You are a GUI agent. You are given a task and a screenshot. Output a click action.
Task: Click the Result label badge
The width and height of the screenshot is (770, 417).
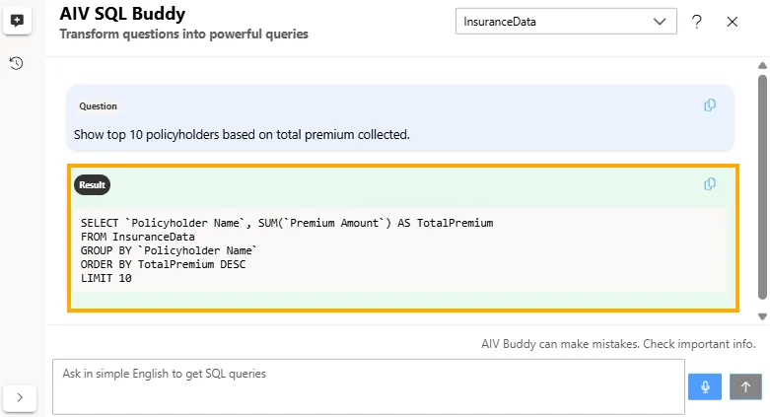point(93,184)
